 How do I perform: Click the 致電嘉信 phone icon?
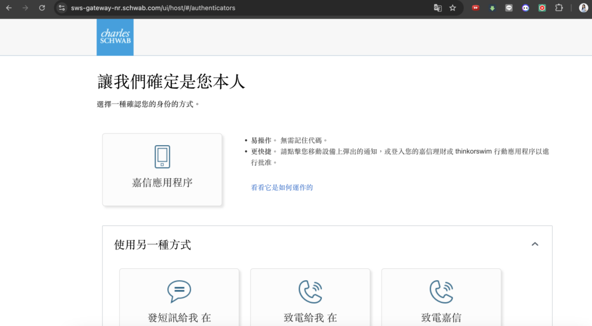[x=441, y=292]
